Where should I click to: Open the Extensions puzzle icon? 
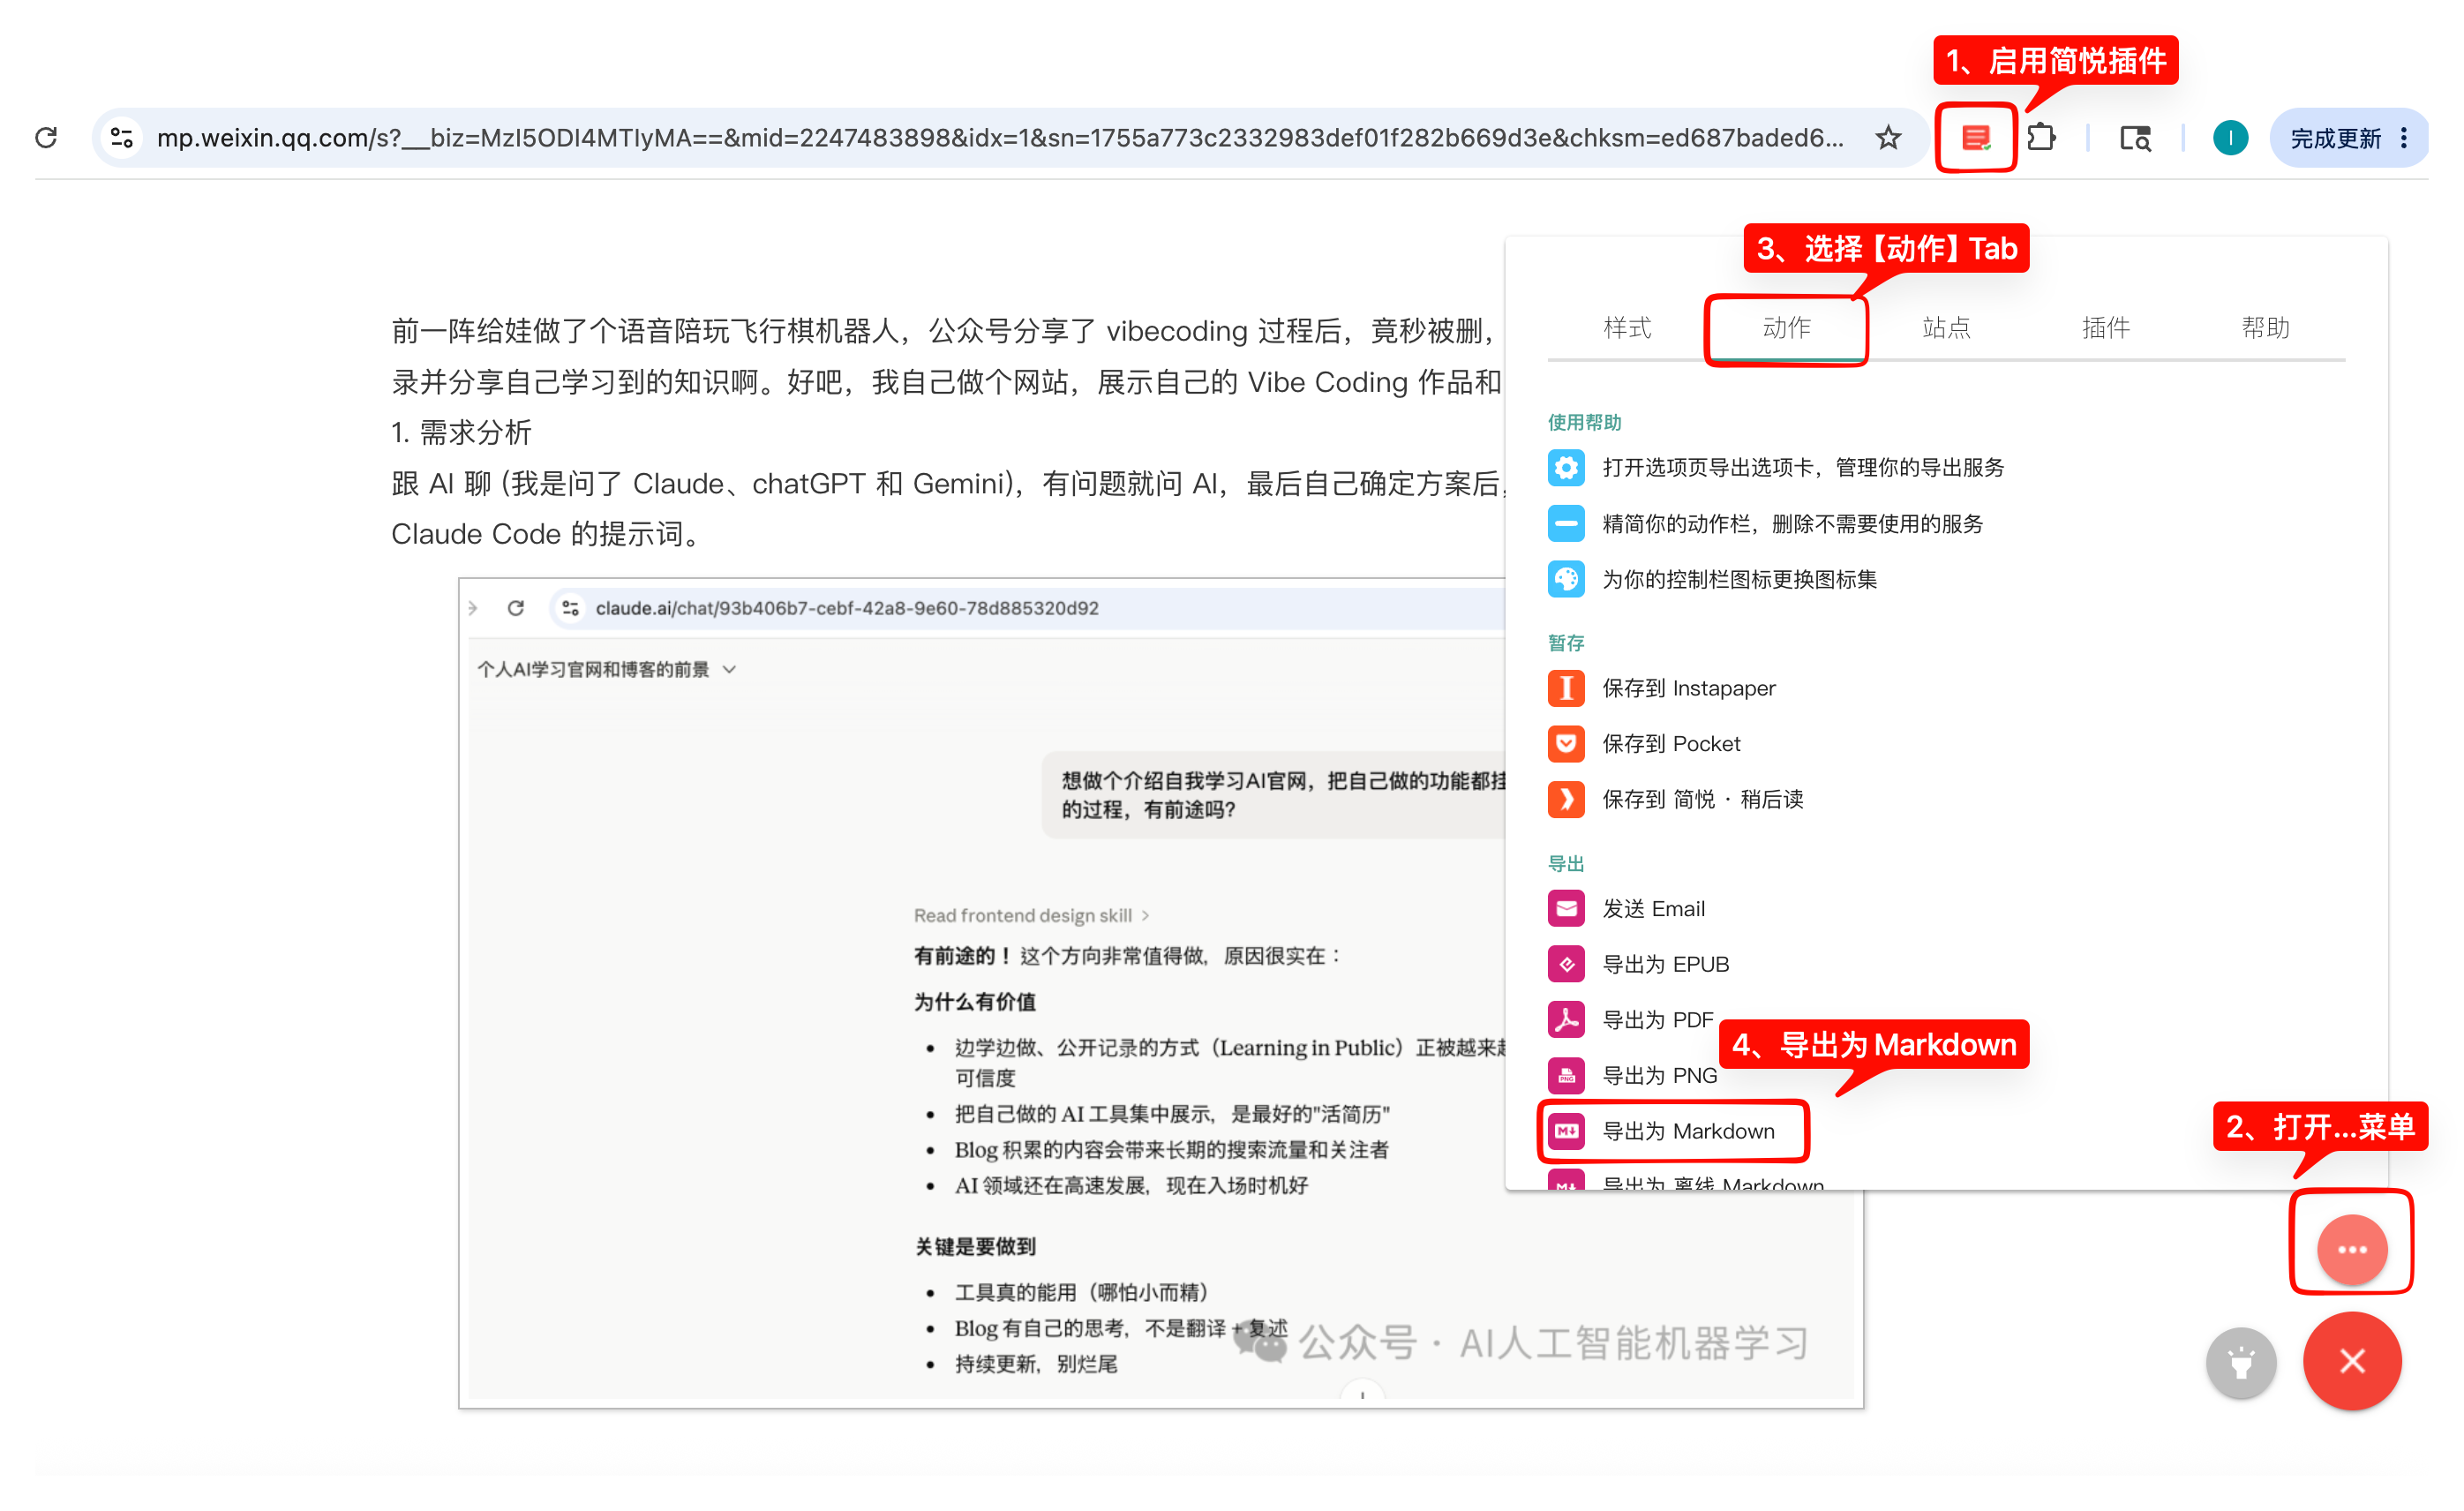[x=2041, y=137]
